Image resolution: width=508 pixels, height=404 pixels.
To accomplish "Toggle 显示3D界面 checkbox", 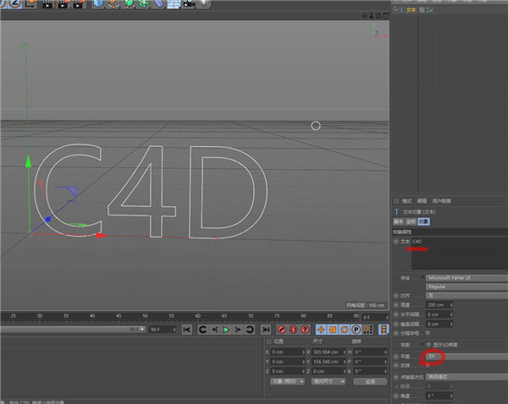I will point(428,345).
